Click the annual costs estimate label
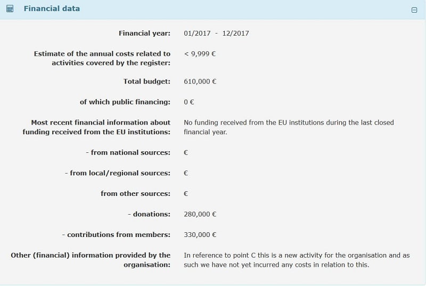Screen dimensions: 426x286 [102, 58]
